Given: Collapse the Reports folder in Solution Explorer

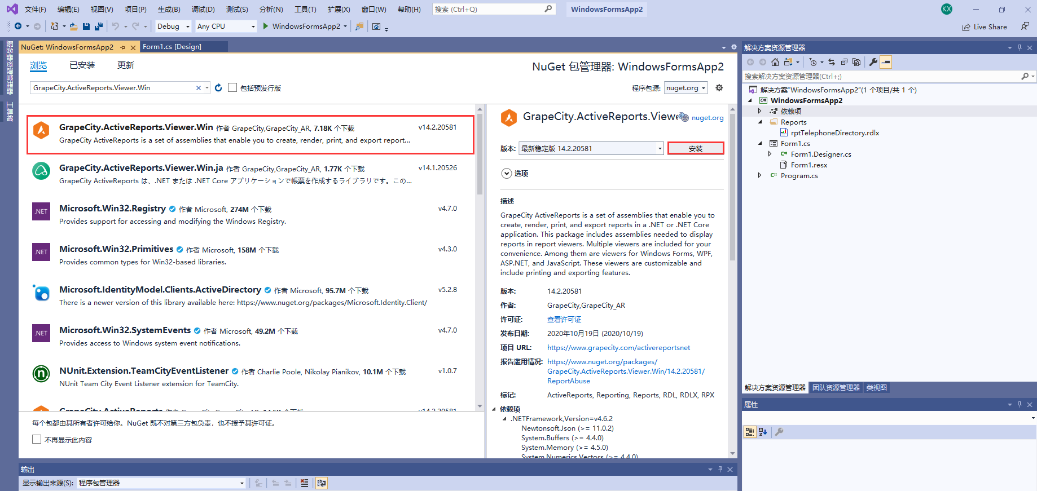Looking at the screenshot, I should (759, 122).
